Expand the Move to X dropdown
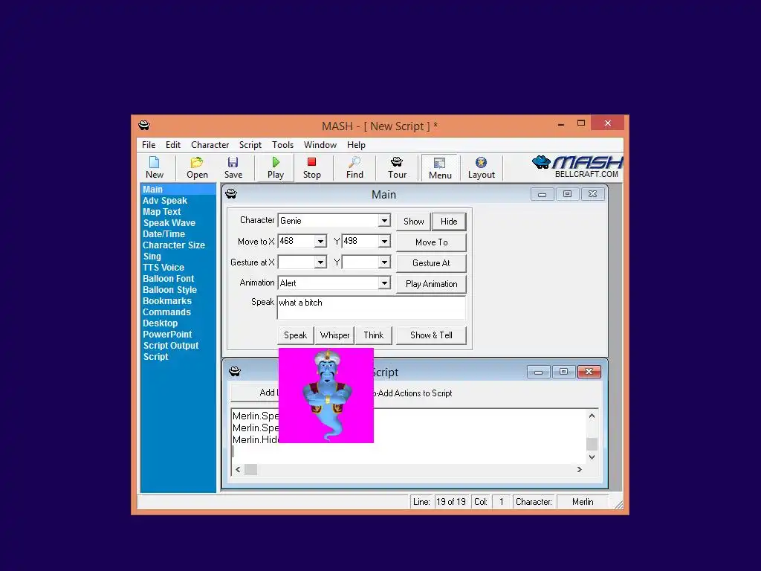 (320, 242)
